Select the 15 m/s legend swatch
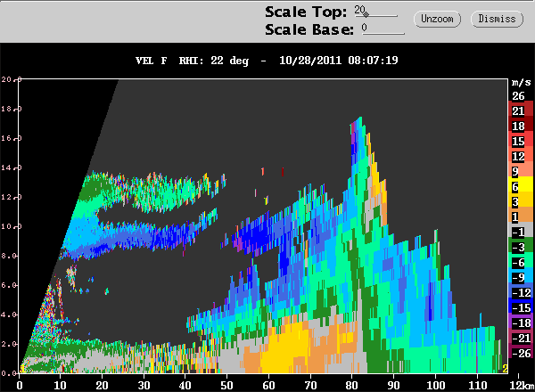The height and width of the screenshot is (392, 535). 521,141
